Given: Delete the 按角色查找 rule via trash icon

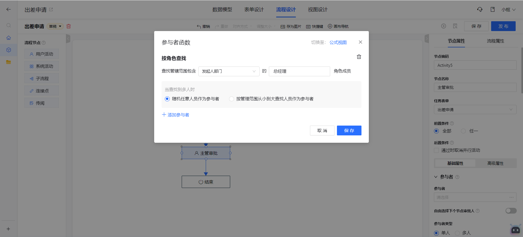Looking at the screenshot, I should point(359,57).
